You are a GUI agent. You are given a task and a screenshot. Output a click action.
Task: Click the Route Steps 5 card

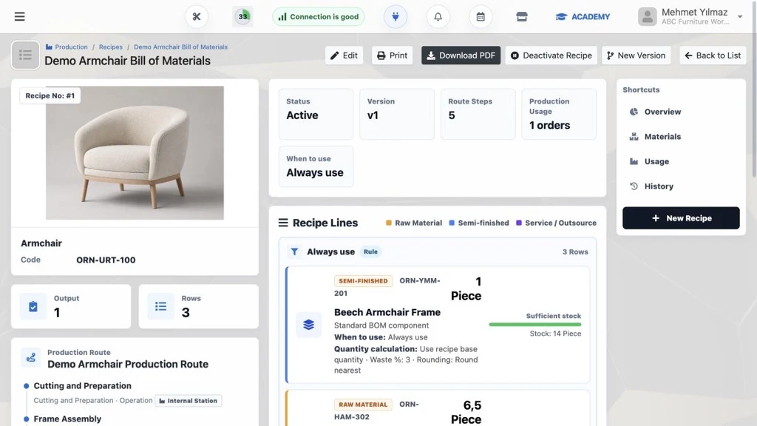(478, 114)
